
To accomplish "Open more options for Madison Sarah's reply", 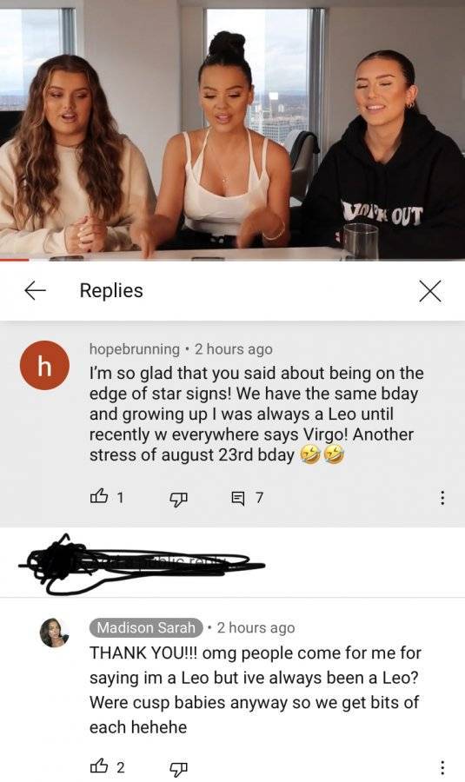I will [x=442, y=766].
